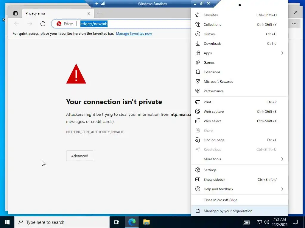The height and width of the screenshot is (228, 305).
Task: Click the Advanced button
Action: tap(80, 156)
